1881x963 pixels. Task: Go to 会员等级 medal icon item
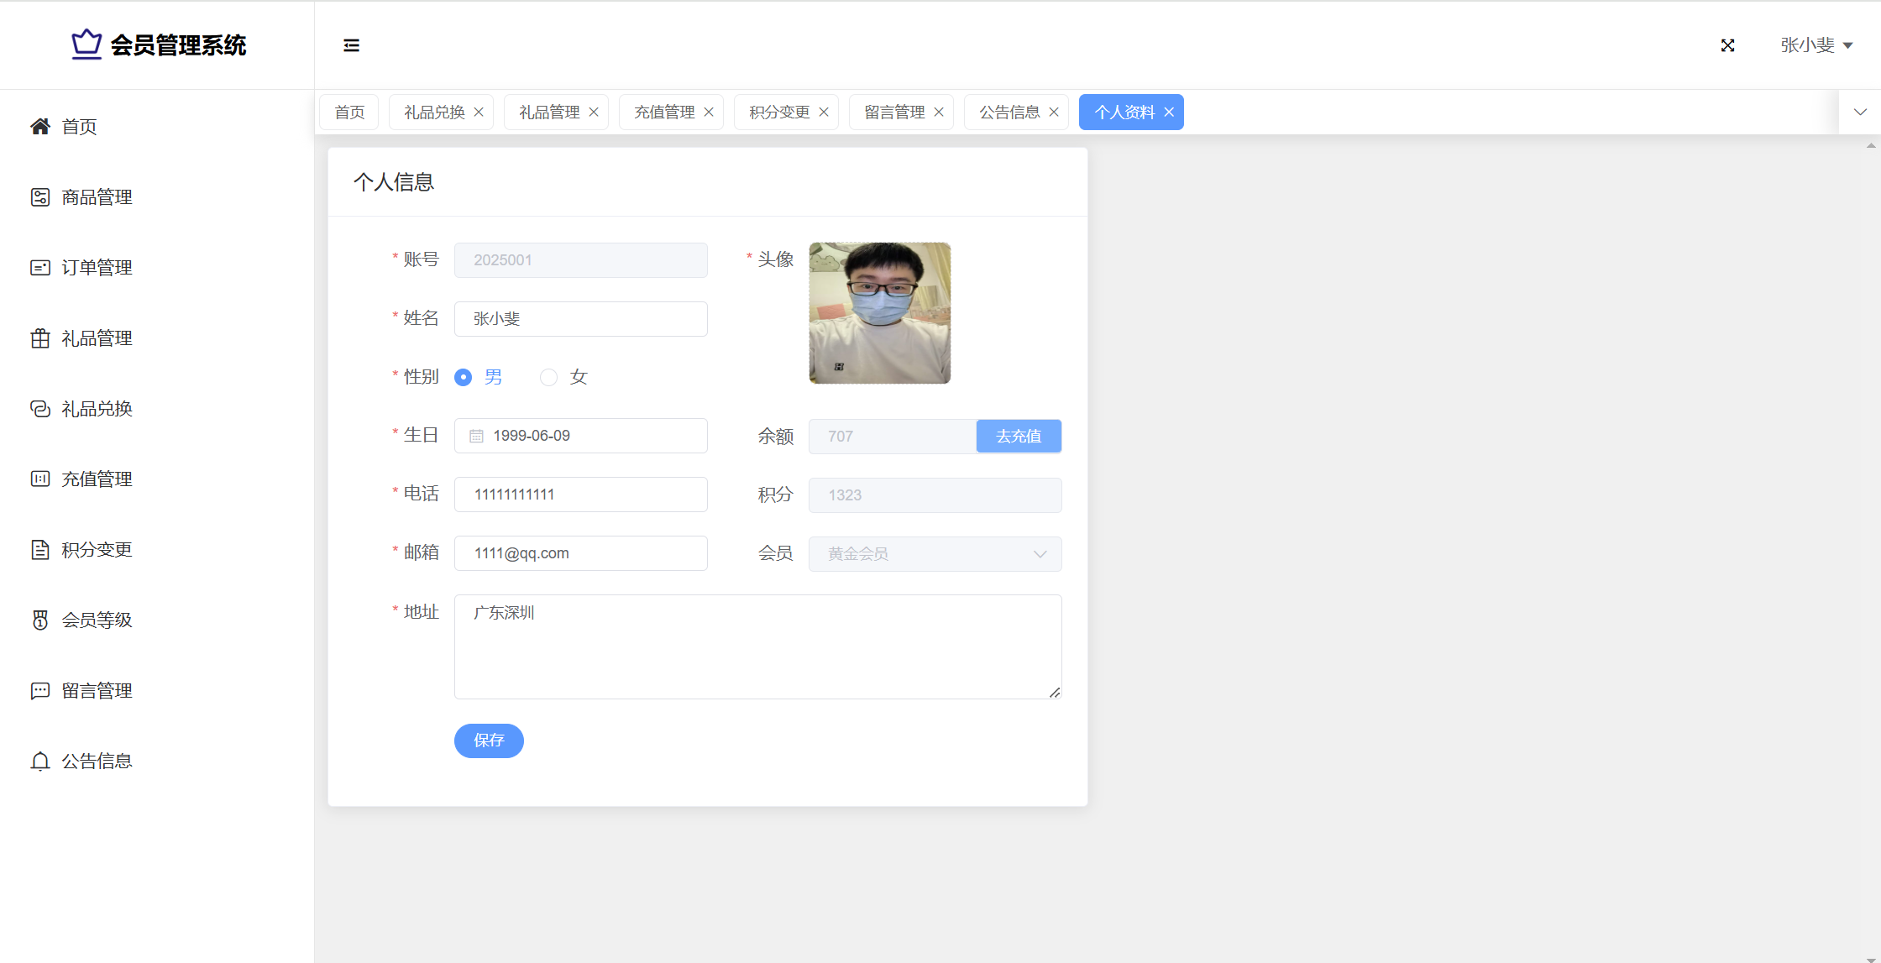tap(40, 620)
